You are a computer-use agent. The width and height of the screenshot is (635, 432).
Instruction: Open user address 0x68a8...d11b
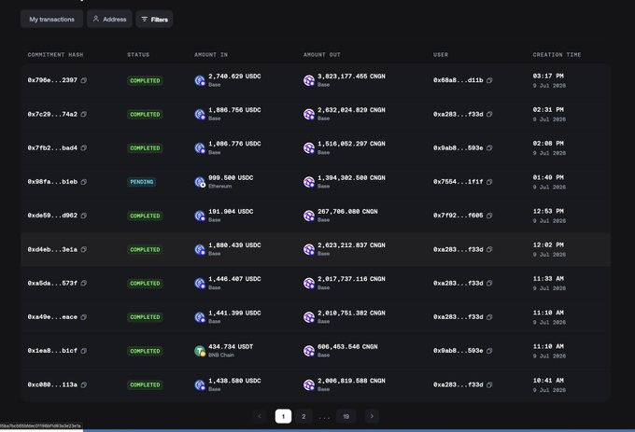click(x=458, y=80)
